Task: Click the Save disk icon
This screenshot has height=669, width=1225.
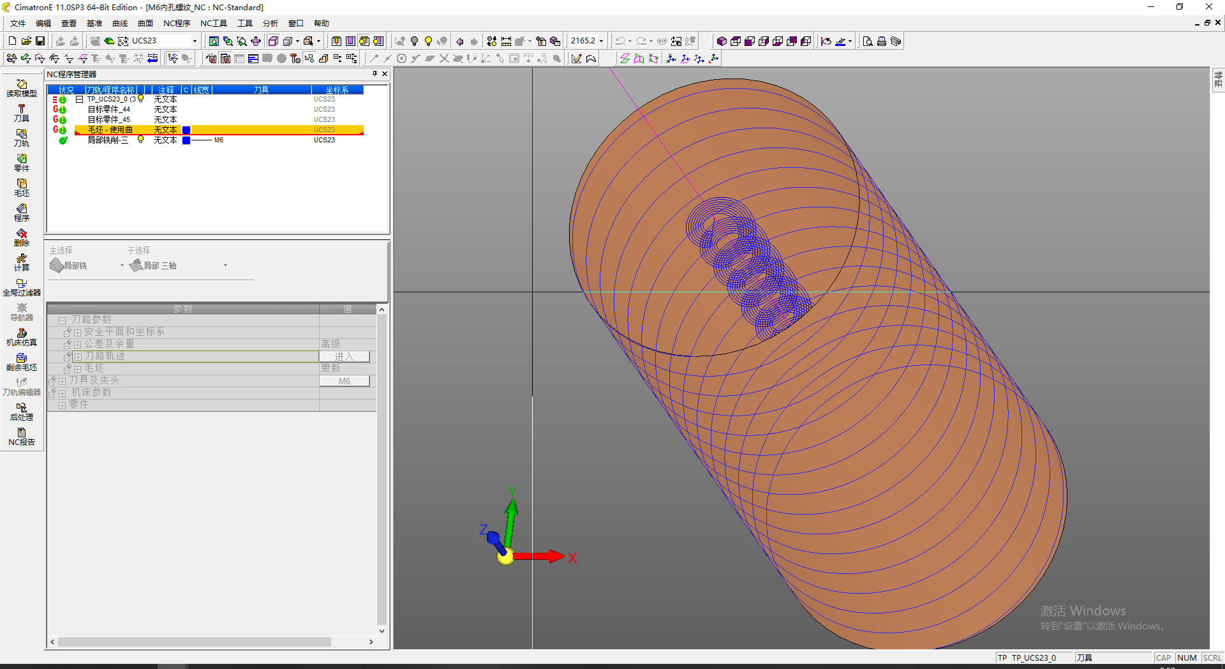Action: (x=40, y=41)
